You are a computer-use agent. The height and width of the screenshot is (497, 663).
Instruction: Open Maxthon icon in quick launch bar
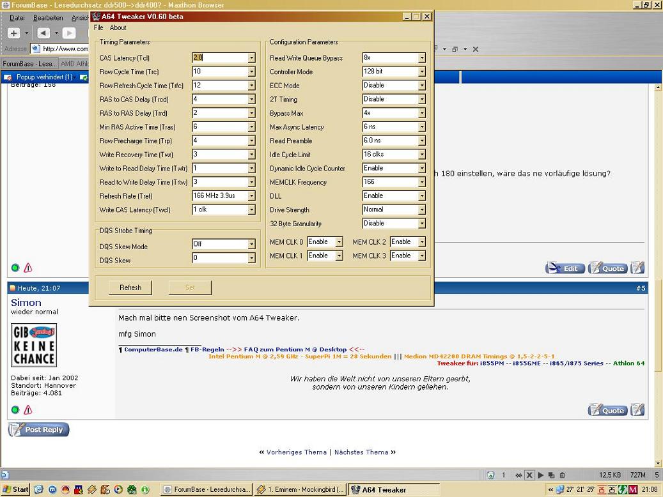[52, 489]
